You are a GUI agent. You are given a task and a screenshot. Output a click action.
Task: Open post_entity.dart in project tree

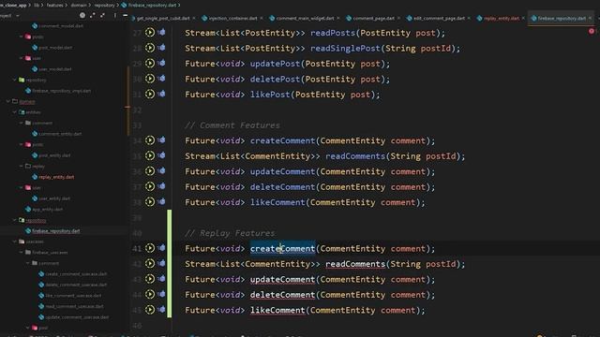54,155
